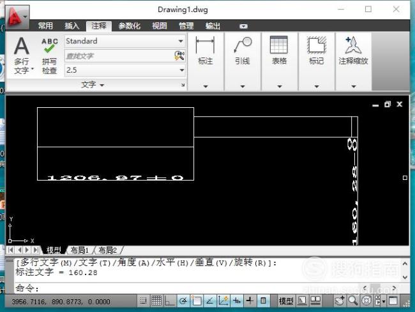Minimize the inner drawing viewport
415x312 pixels.
point(375,105)
